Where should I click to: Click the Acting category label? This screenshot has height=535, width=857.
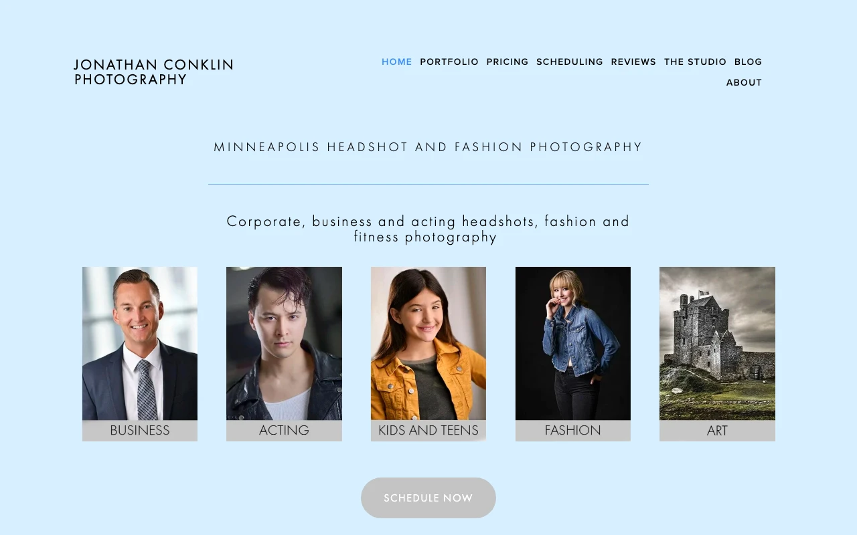pyautogui.click(x=284, y=431)
